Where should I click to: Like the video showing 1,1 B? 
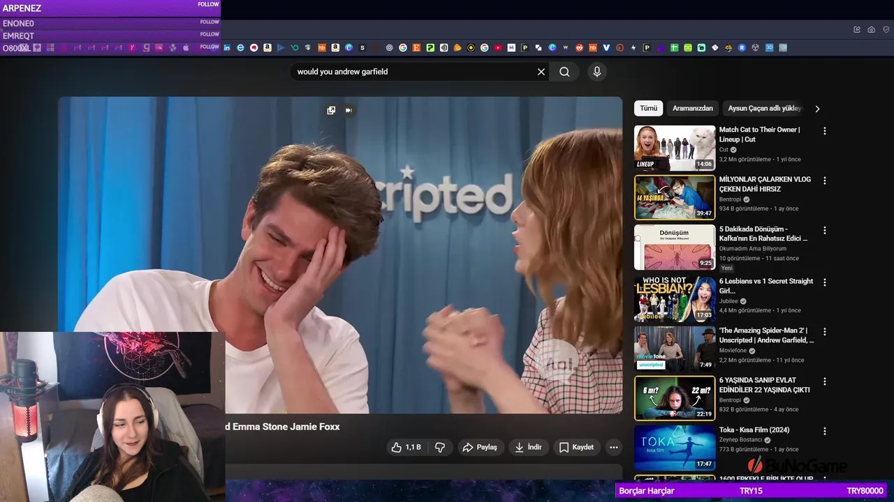[406, 447]
